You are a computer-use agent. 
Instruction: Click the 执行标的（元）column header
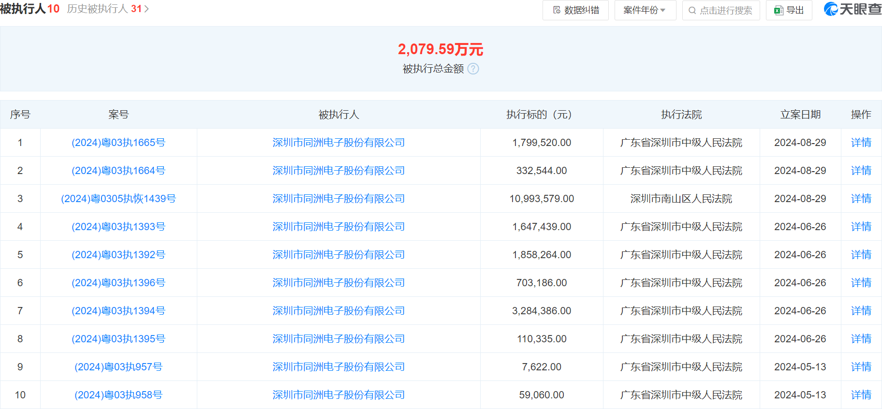tap(542, 115)
